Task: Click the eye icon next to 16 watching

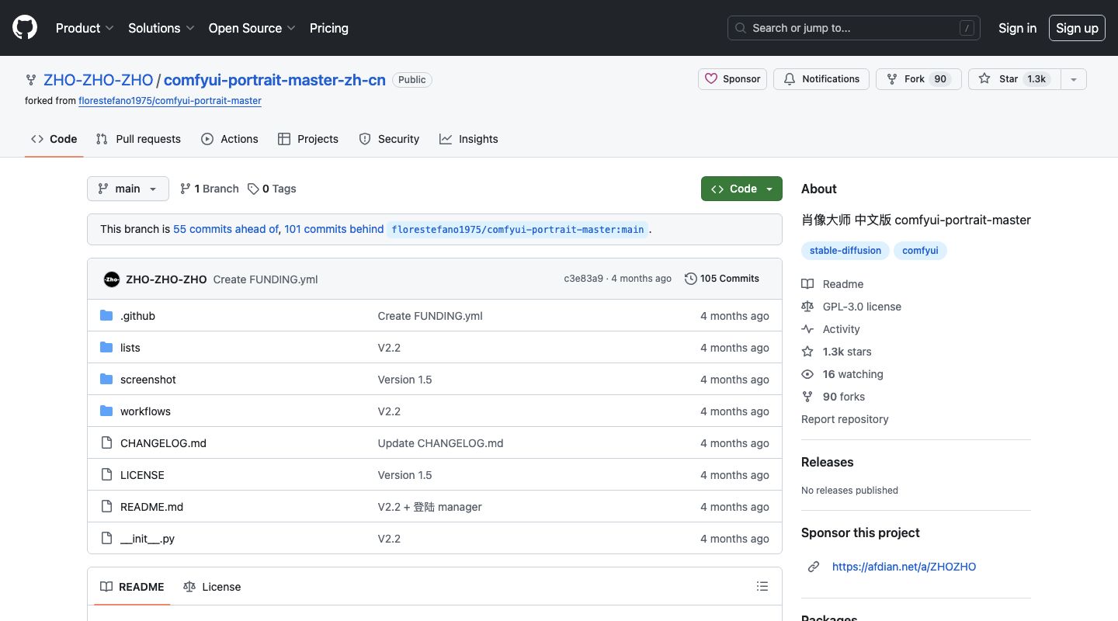Action: (x=807, y=374)
